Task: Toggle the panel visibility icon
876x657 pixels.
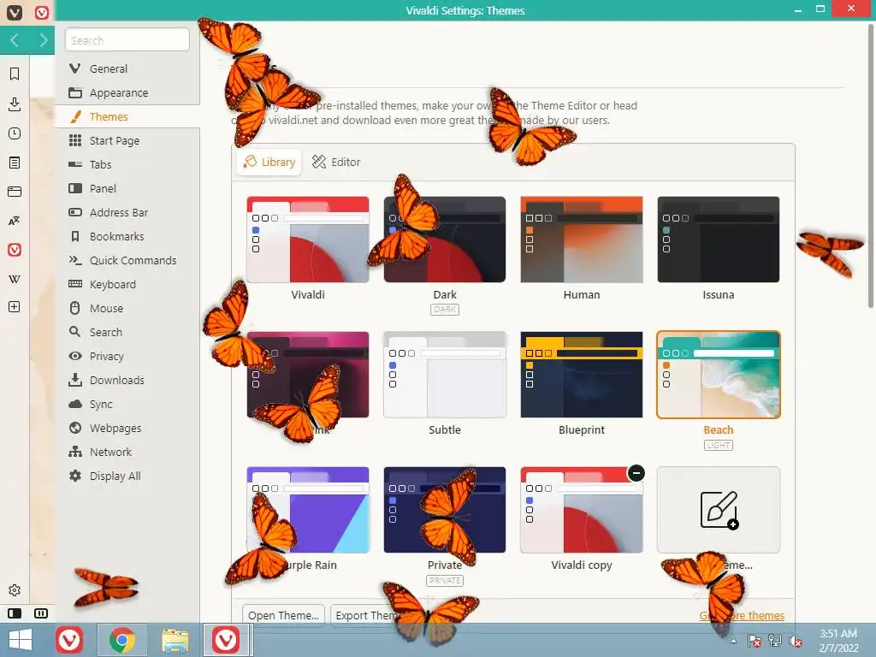Action: coord(15,613)
